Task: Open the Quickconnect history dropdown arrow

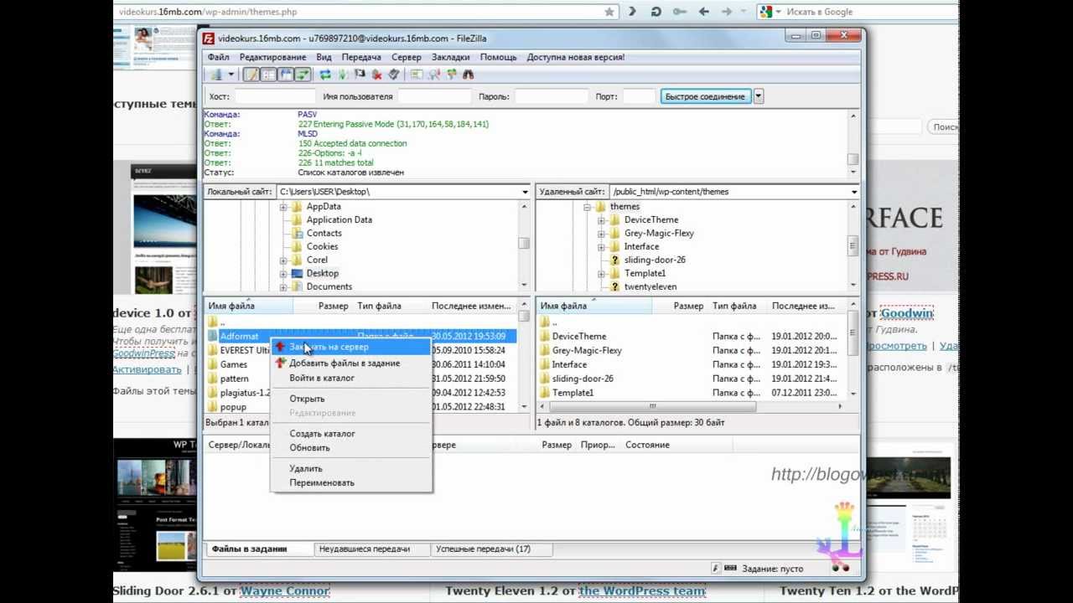Action: coord(758,96)
